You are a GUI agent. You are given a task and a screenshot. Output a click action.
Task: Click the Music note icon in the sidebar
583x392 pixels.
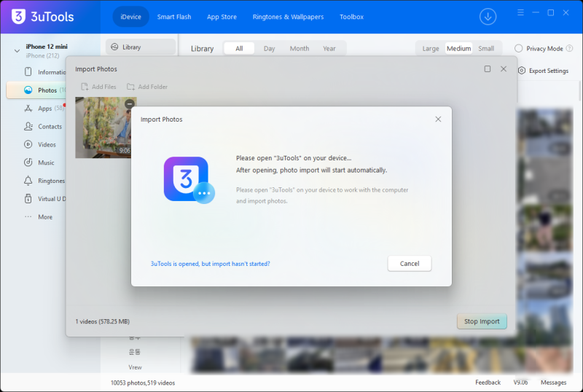28,162
